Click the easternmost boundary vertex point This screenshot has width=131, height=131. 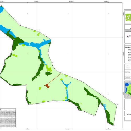coord(117,105)
